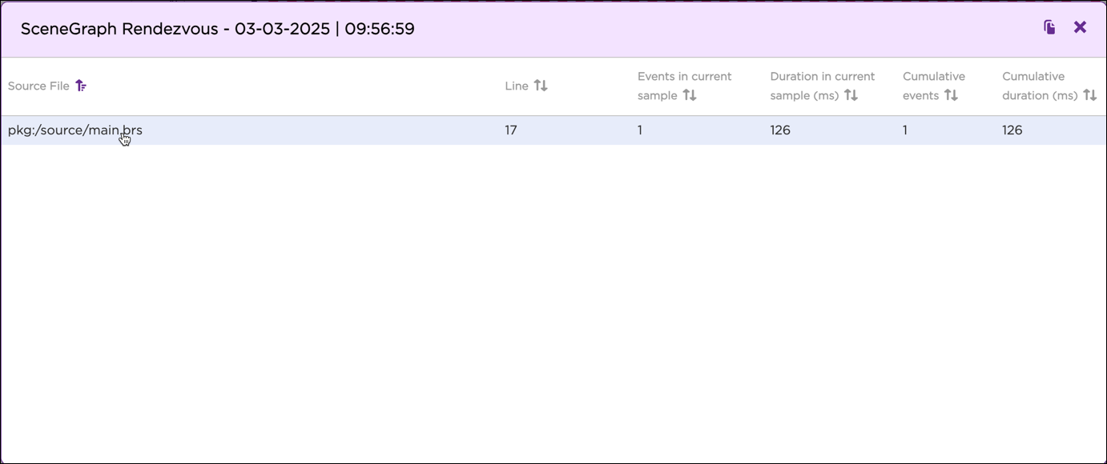Click the ascending sort icon beside Source File
Viewport: 1107px width, 464px height.
coord(81,85)
